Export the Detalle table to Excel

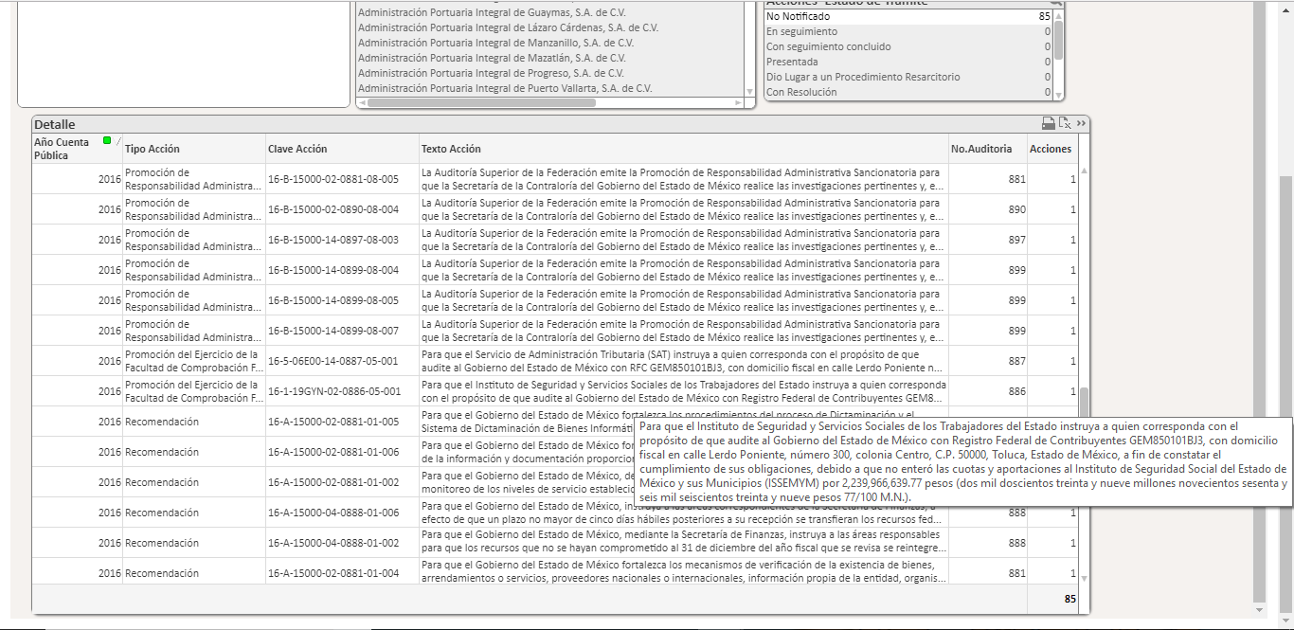[x=1065, y=123]
